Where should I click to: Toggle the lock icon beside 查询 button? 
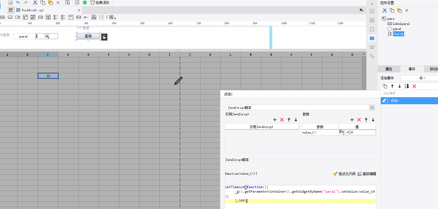tap(104, 37)
